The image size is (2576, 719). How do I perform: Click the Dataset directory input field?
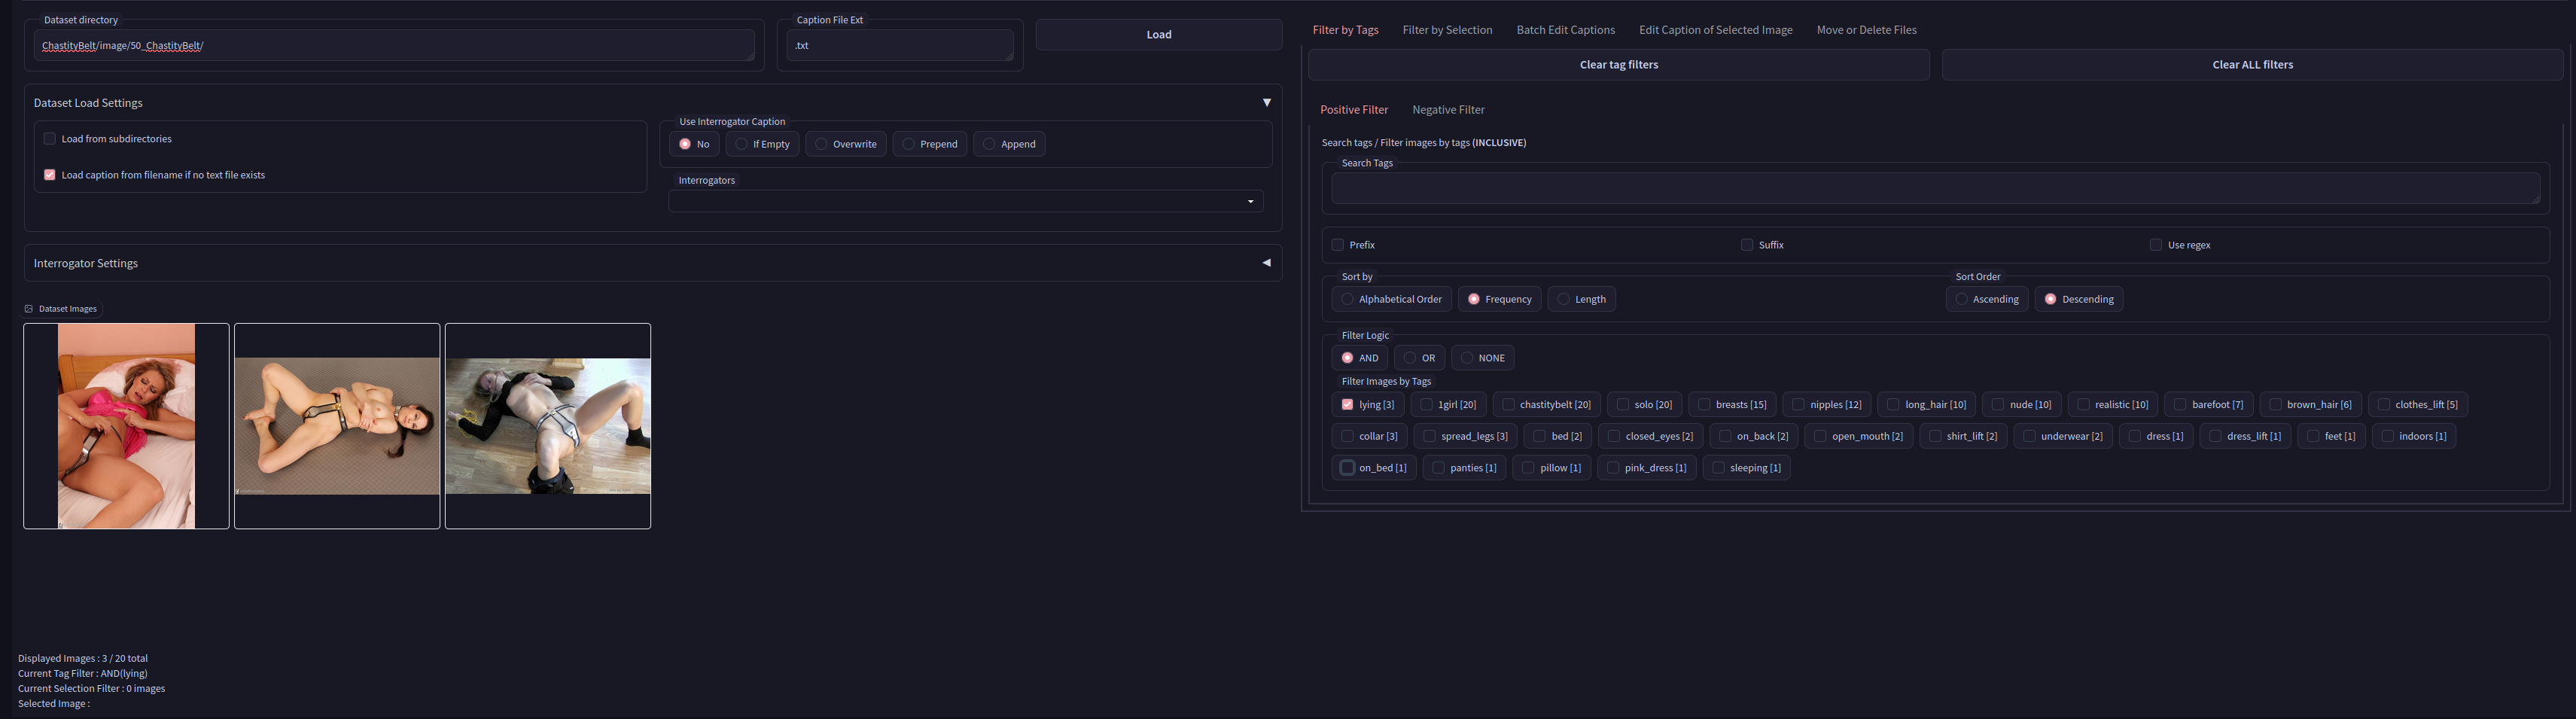click(394, 46)
